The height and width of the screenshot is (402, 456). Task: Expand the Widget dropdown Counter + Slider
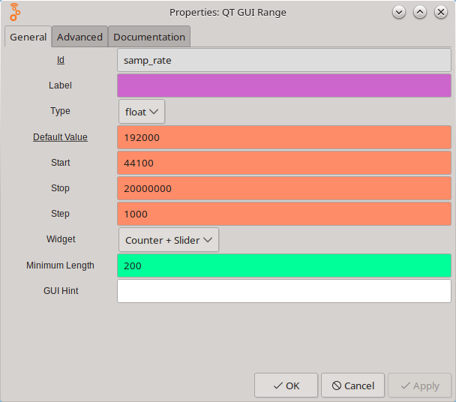(169, 240)
